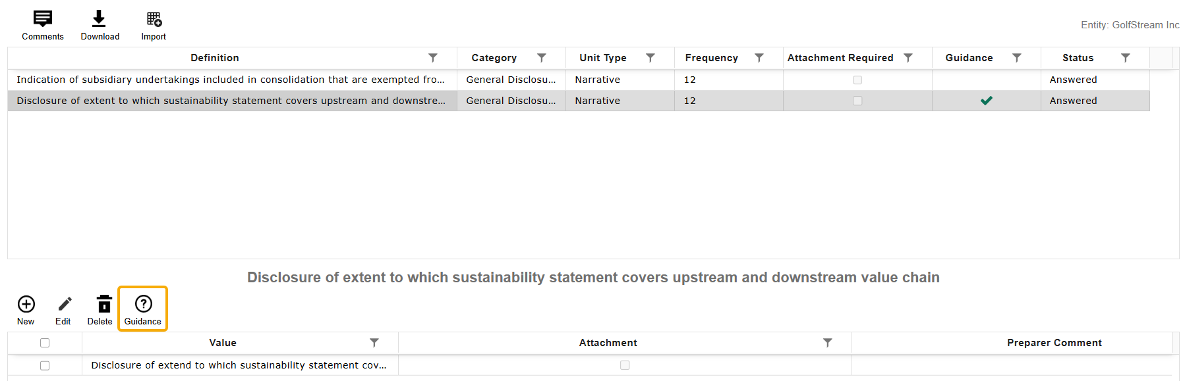Add a New value entry
This screenshot has width=1185, height=381.
click(26, 310)
